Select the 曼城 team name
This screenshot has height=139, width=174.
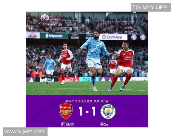coord(104,124)
